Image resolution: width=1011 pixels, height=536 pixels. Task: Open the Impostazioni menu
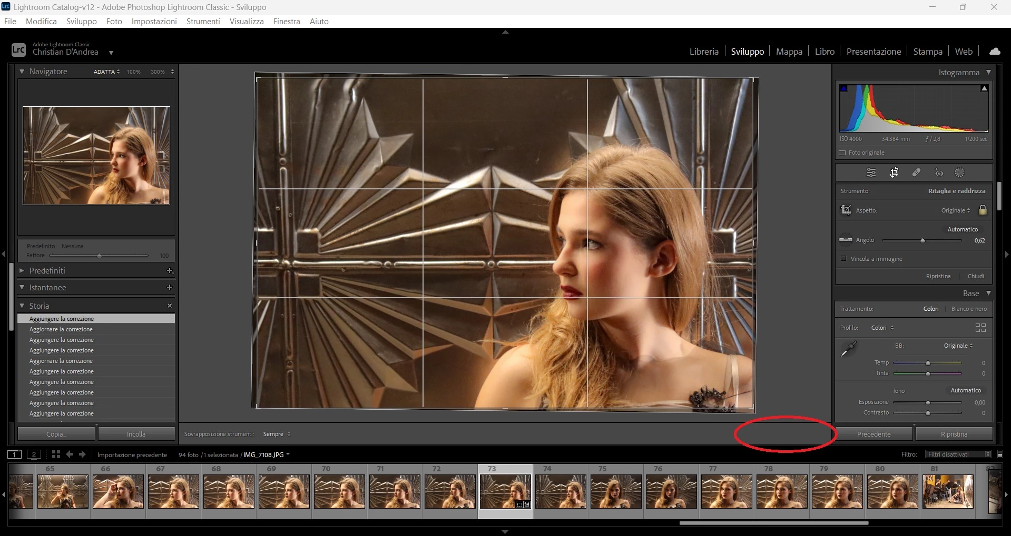pyautogui.click(x=154, y=22)
